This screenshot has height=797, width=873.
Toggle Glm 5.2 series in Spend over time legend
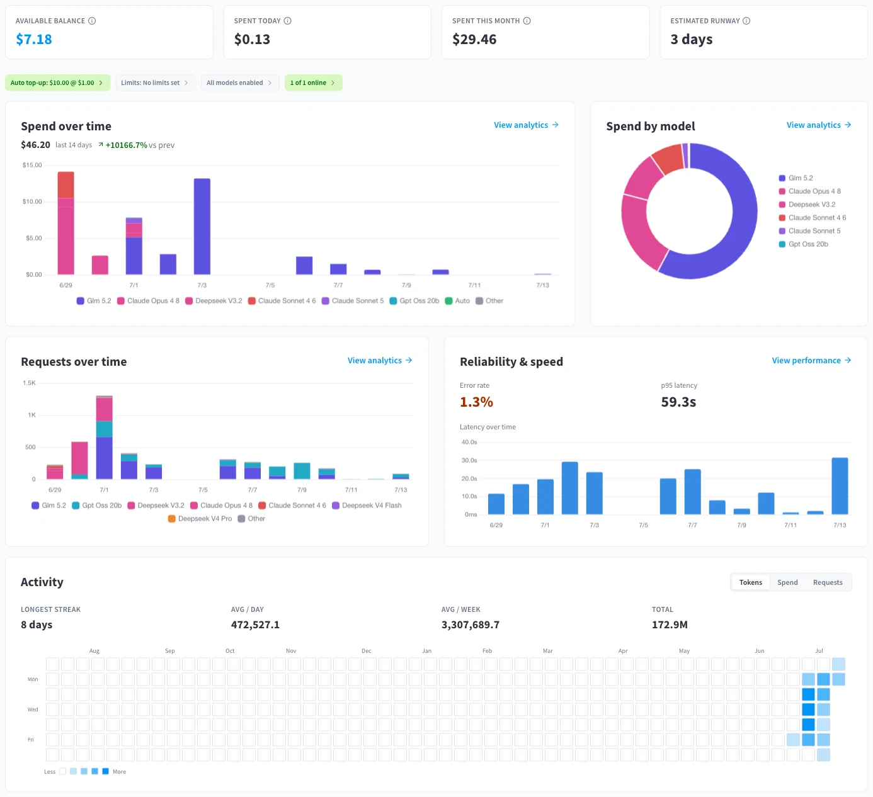tap(94, 301)
